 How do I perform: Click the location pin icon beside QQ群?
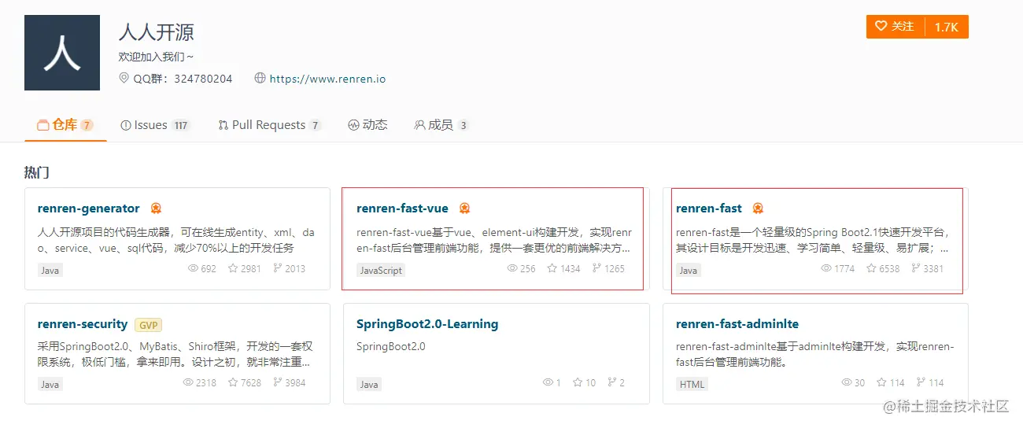point(124,78)
